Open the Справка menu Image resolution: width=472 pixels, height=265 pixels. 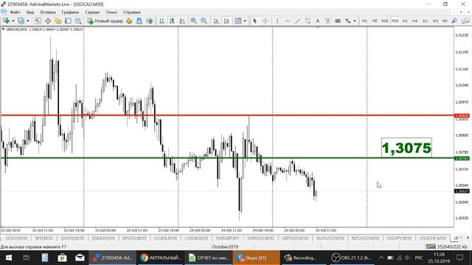pos(131,13)
